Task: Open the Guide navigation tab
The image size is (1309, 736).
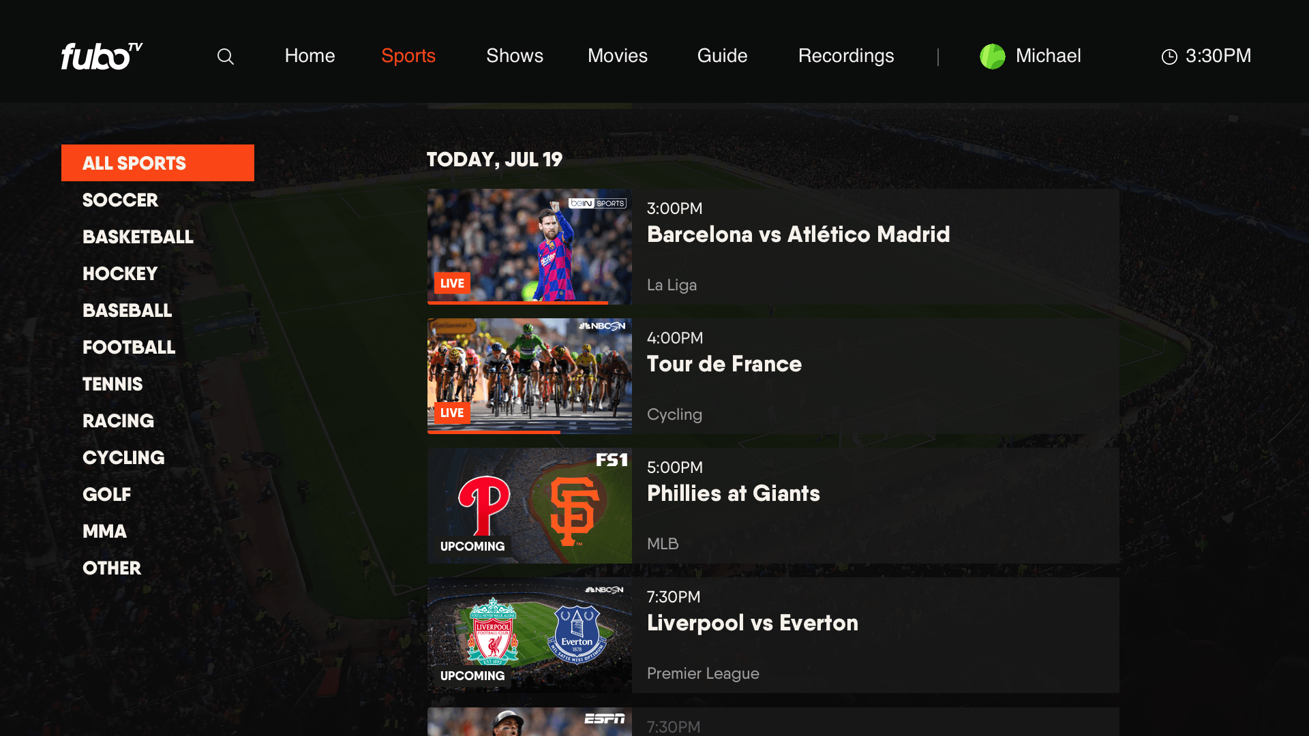Action: tap(723, 56)
